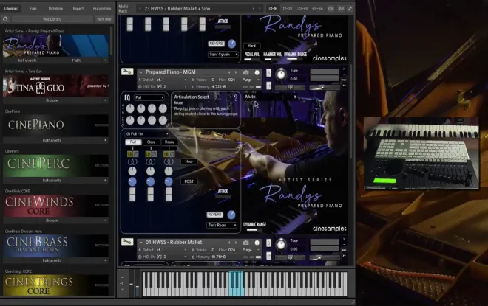Image resolution: width=488 pixels, height=306 pixels.
Task: Open Instruments dropdown under CinePiano library
Action: coord(55,140)
